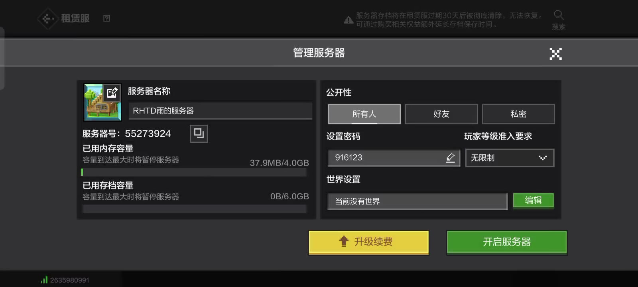This screenshot has width=638, height=287.
Task: Select 好友 visibility option
Action: pyautogui.click(x=441, y=114)
